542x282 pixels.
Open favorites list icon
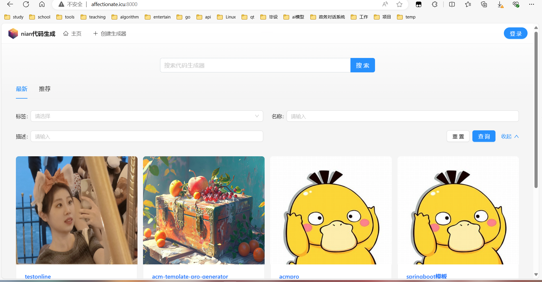click(x=468, y=4)
